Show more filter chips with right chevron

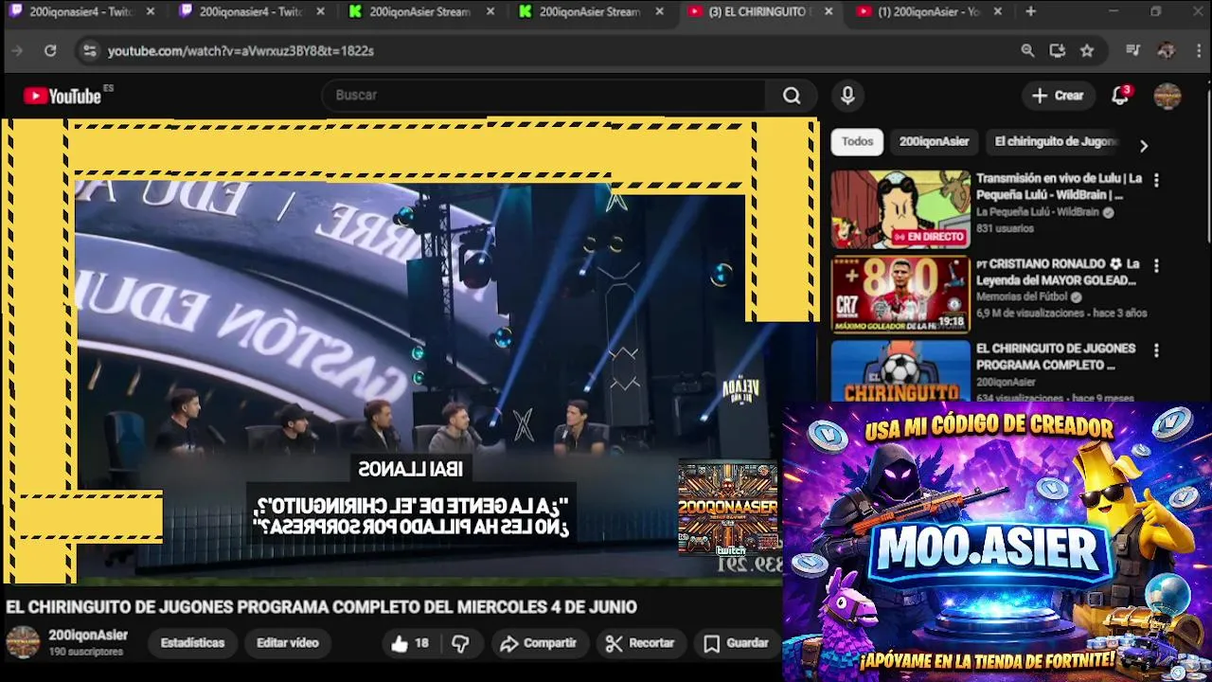pyautogui.click(x=1143, y=145)
